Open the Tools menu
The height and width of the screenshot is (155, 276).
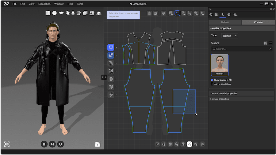point(80,4)
